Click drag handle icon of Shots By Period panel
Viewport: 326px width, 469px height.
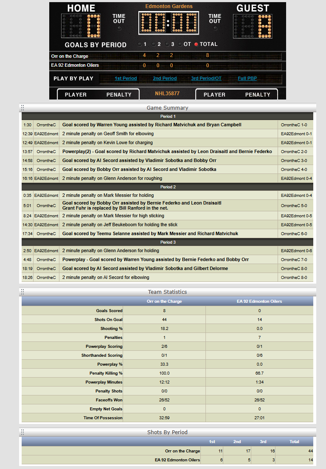(x=22, y=432)
